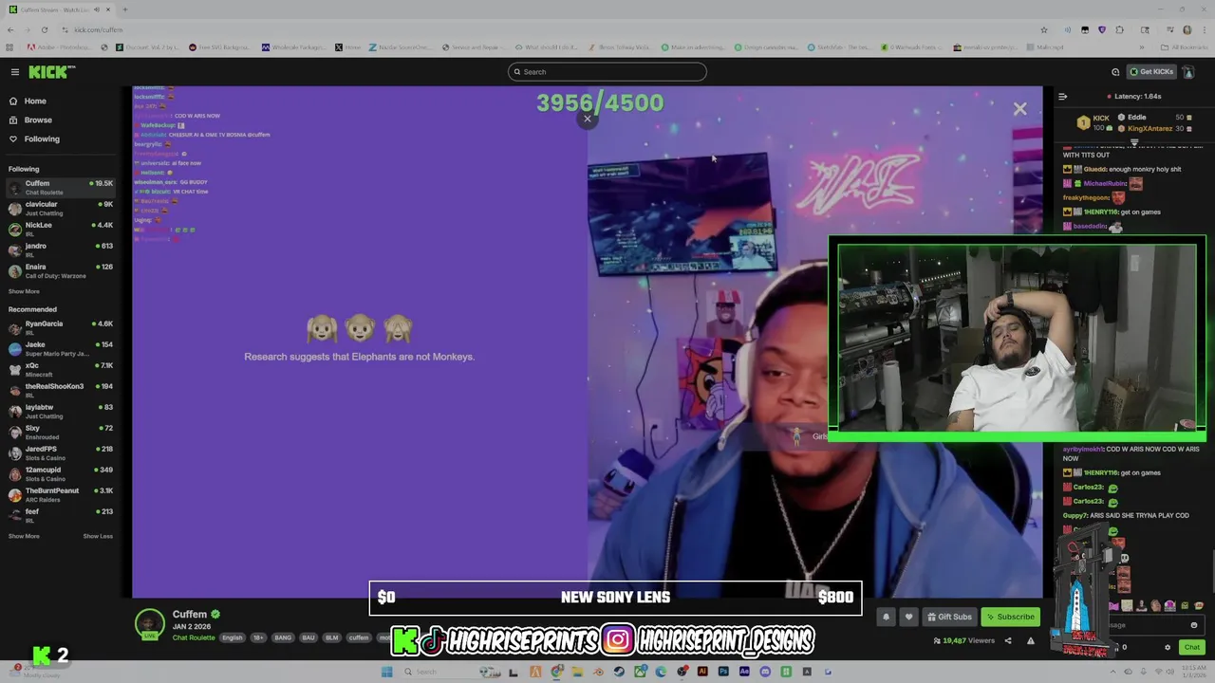Image resolution: width=1215 pixels, height=683 pixels.
Task: Open Windows Start menu
Action: 386,672
